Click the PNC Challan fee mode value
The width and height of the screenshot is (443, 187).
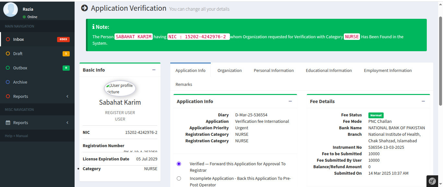[x=380, y=121]
